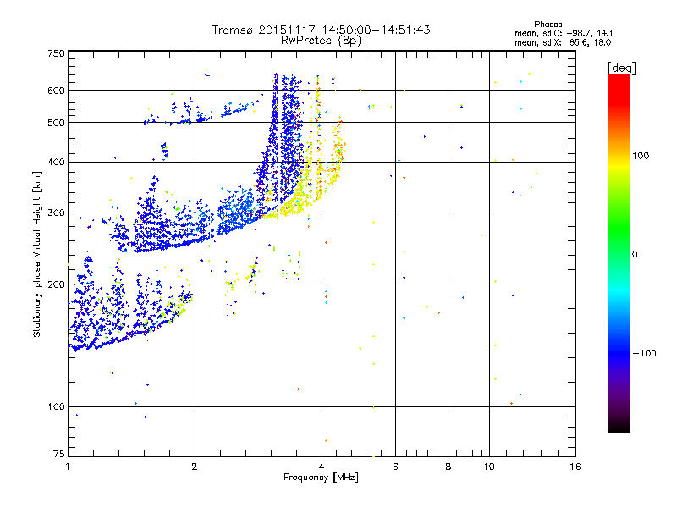Click the 'Stationary phase Virtual Height [km]' axis title
This screenshot has height=508, width=677.
click(36, 255)
